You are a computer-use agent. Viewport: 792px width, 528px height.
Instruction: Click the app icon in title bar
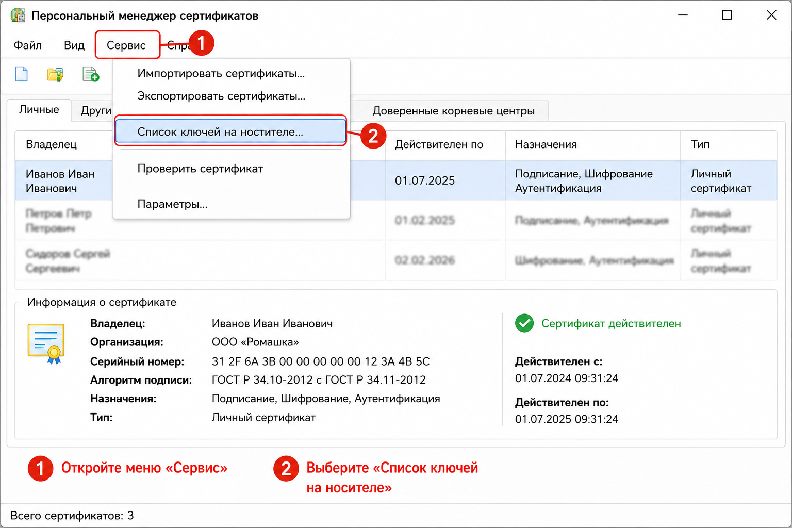[18, 15]
